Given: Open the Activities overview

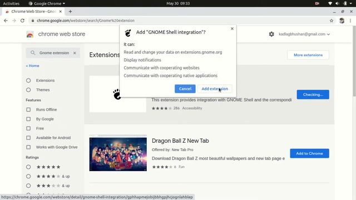Looking at the screenshot, I should (x=11, y=3).
